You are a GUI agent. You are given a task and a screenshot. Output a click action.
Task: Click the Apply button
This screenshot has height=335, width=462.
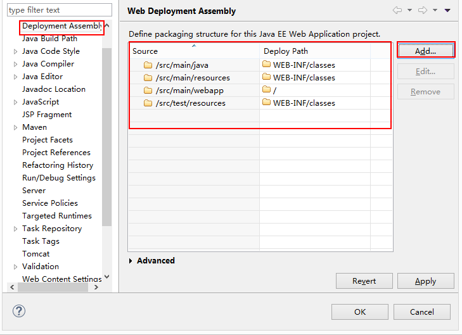(425, 281)
